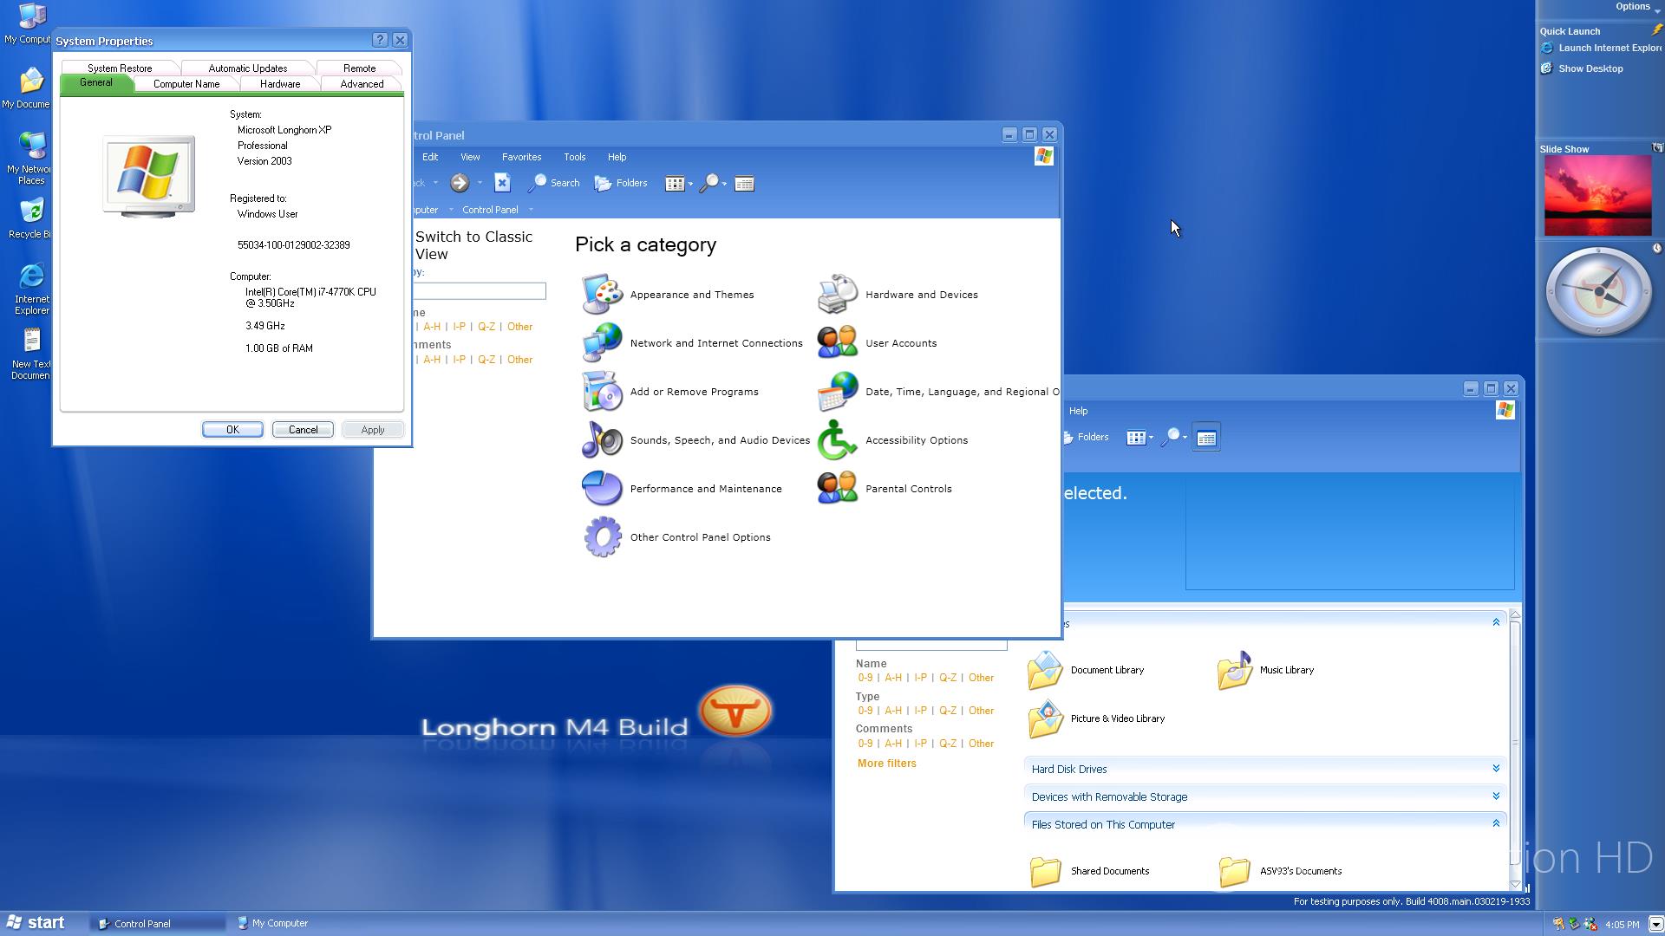
Task: Switch to the Hardware tab
Action: (x=280, y=84)
